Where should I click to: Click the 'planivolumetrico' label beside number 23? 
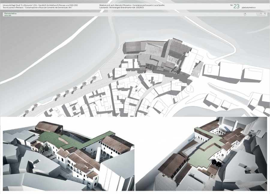coord(249,7)
